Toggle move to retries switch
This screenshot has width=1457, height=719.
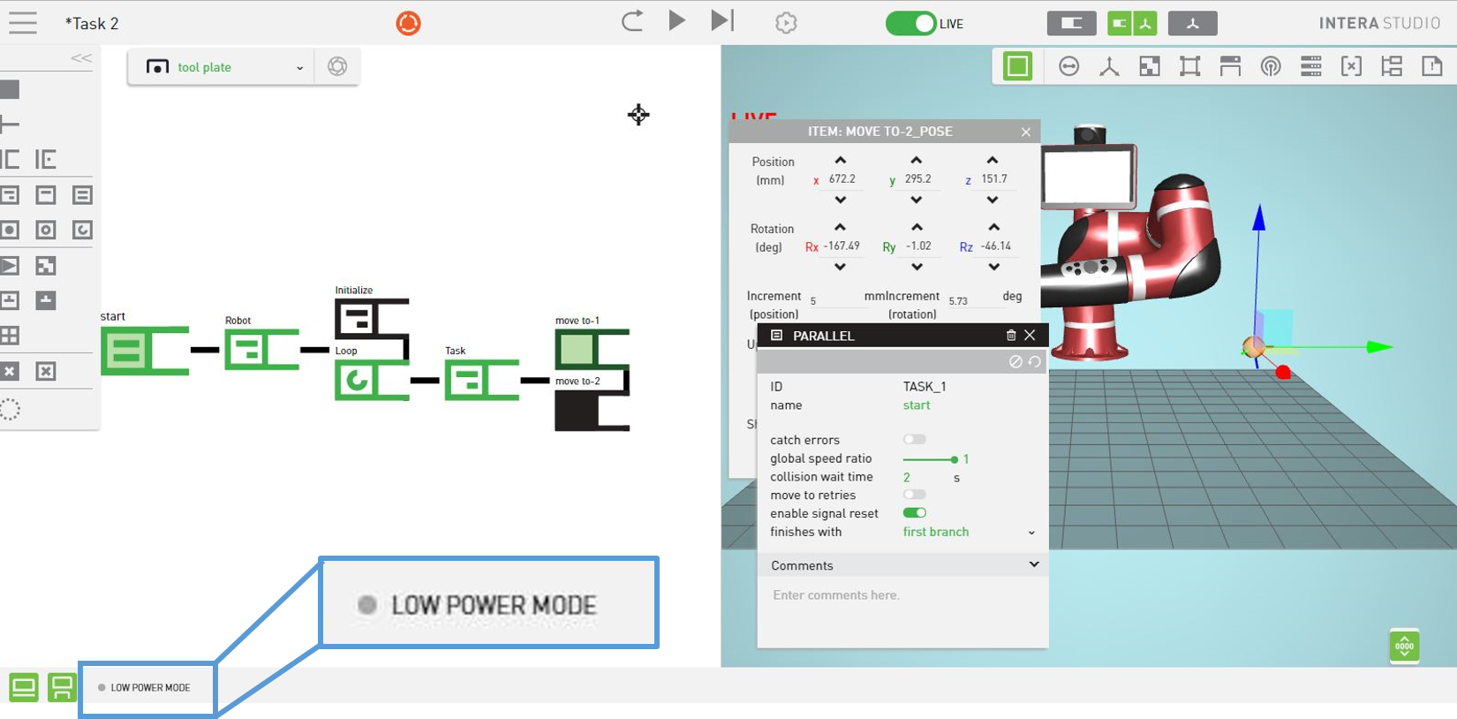point(915,495)
